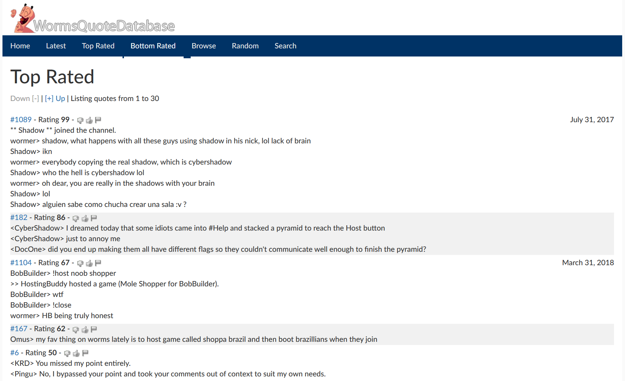625x381 pixels.
Task: Flag quote #1089 with the flag icon
Action: coord(98,120)
